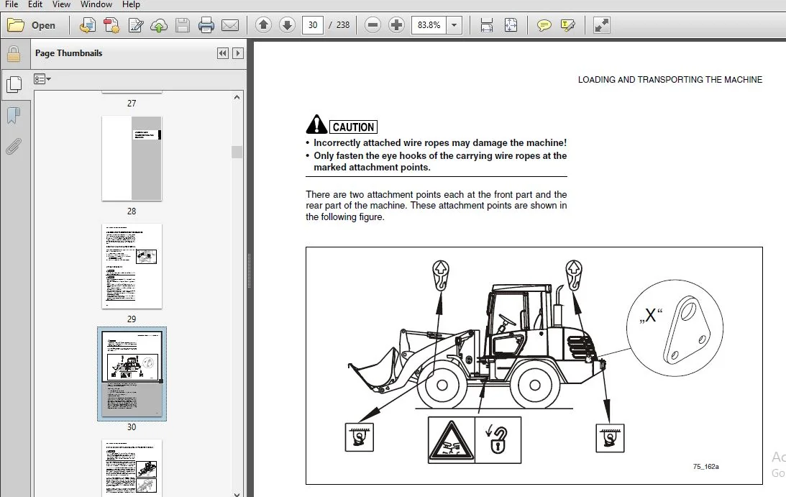Click the security lock icon in sidebar
This screenshot has height=497, width=786.
(x=14, y=54)
